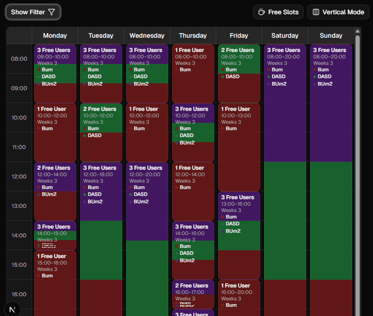
Task: Open Saturday 08:00–20:00 slot card
Action: pyautogui.click(x=285, y=180)
